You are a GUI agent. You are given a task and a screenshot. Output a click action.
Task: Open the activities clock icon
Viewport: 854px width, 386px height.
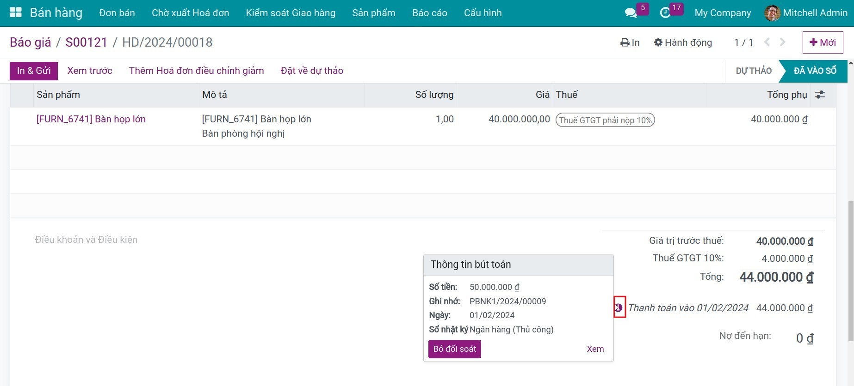(665, 13)
